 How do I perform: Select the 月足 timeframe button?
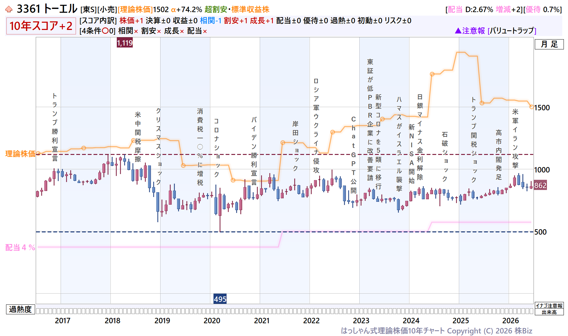[549, 44]
